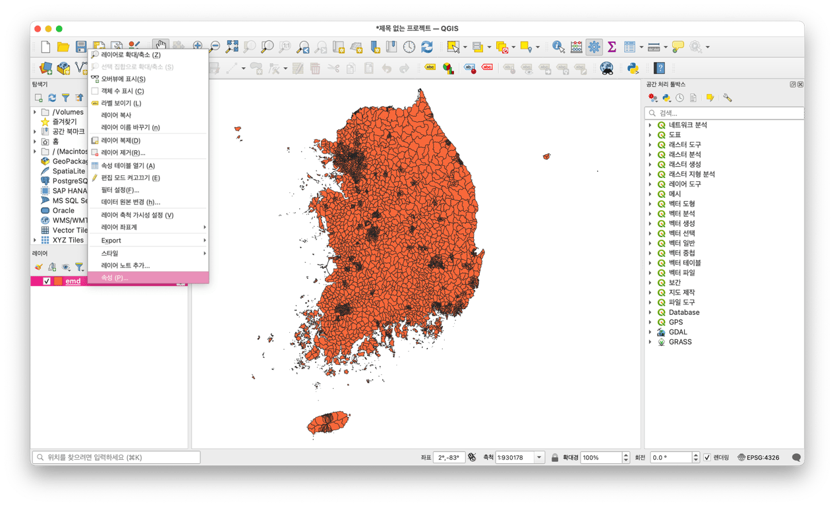Toggle the 렌더링 checkbox in status bar
This screenshot has height=506, width=835.
[x=707, y=457]
